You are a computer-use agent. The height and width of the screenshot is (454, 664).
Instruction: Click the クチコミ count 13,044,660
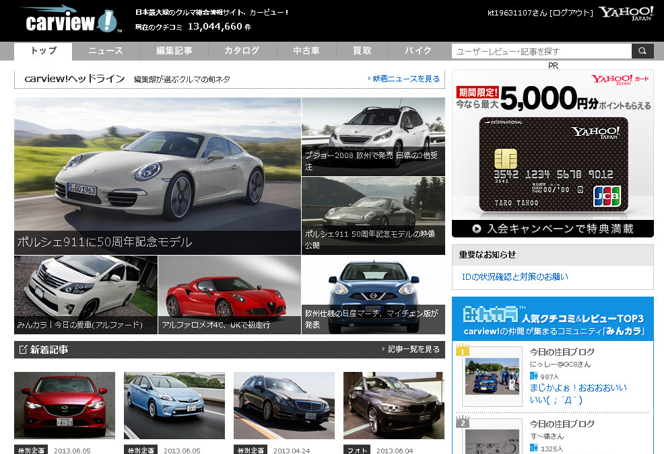click(x=215, y=27)
